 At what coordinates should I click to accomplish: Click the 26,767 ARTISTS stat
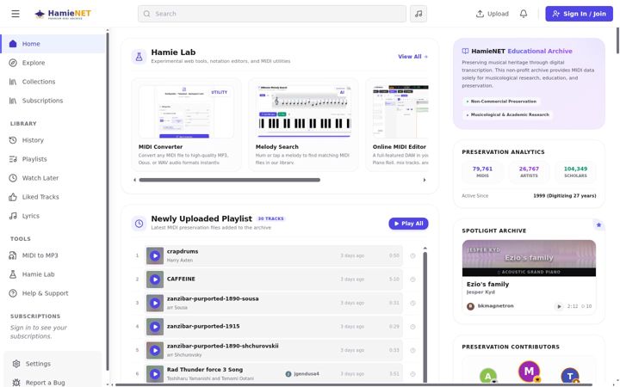pyautogui.click(x=529, y=172)
